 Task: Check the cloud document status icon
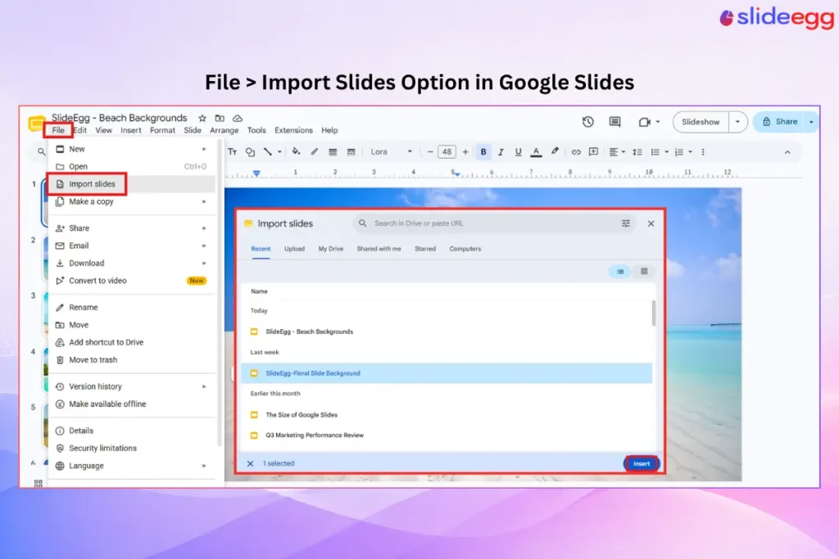[238, 118]
